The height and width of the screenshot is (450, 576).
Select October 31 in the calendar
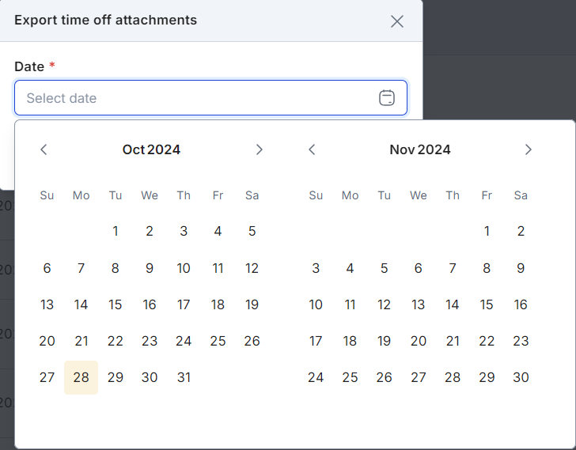[x=184, y=377]
